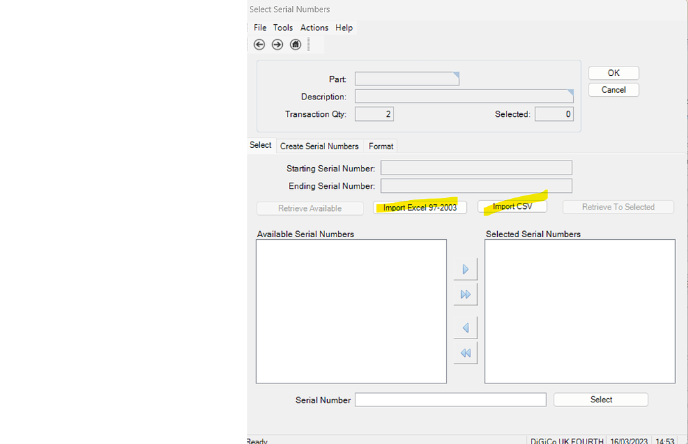
Task: Navigate forward using the right arrow icon
Action: click(277, 44)
